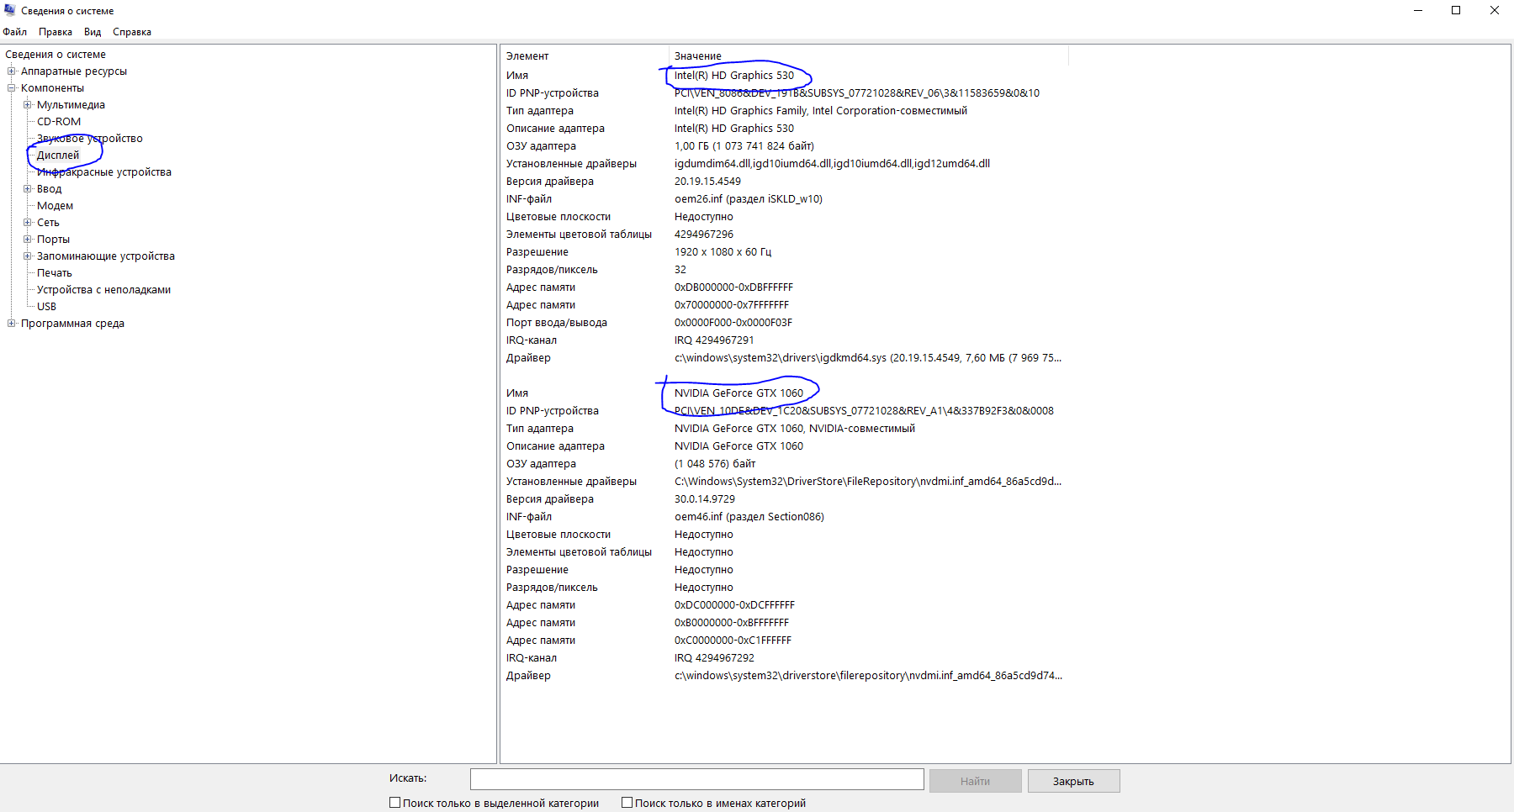The height and width of the screenshot is (812, 1514).
Task: Select the Сведения о системе root node
Action: (56, 55)
